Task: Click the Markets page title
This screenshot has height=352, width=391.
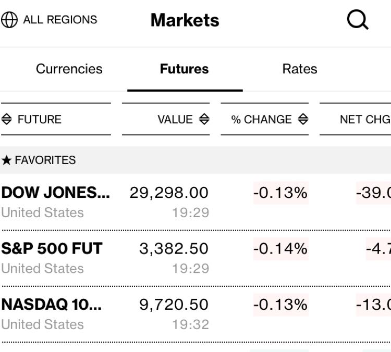Action: click(x=185, y=20)
